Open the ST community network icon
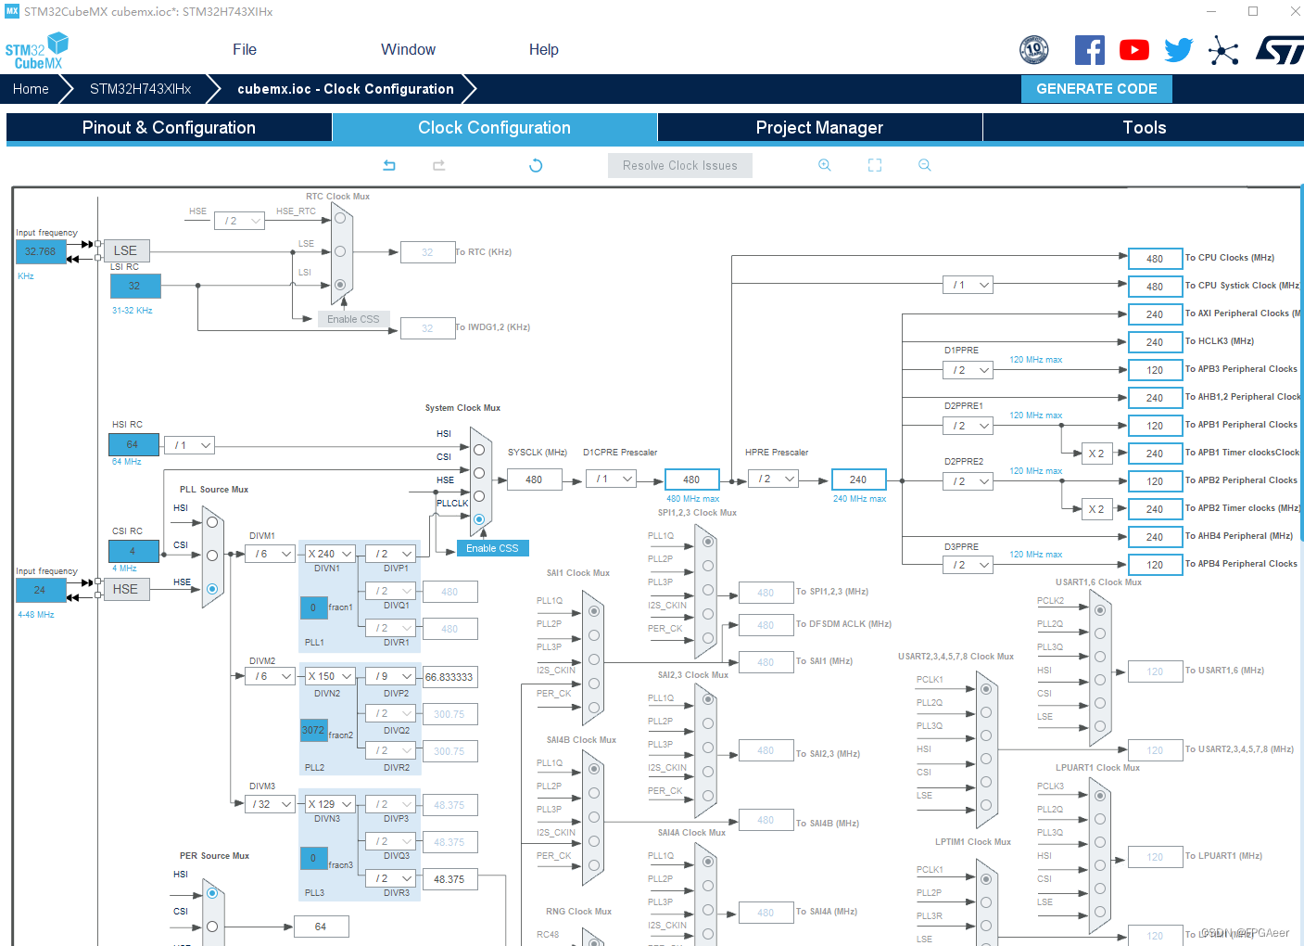The image size is (1304, 946). click(1223, 50)
